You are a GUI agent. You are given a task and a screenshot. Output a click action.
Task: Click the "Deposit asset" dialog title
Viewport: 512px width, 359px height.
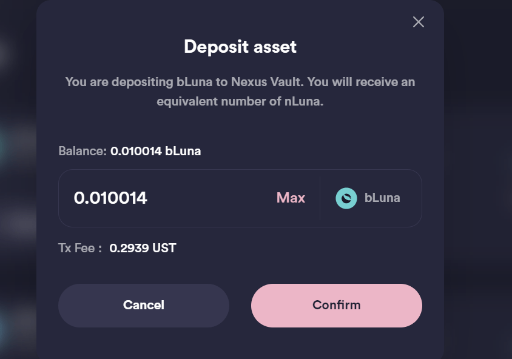click(x=240, y=47)
